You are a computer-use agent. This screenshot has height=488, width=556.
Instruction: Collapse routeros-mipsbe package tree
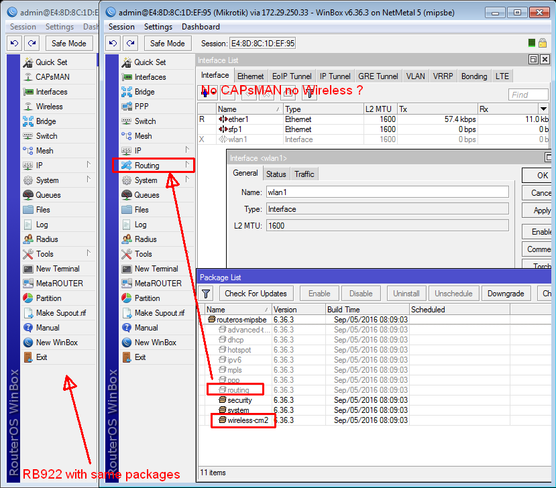pos(212,319)
